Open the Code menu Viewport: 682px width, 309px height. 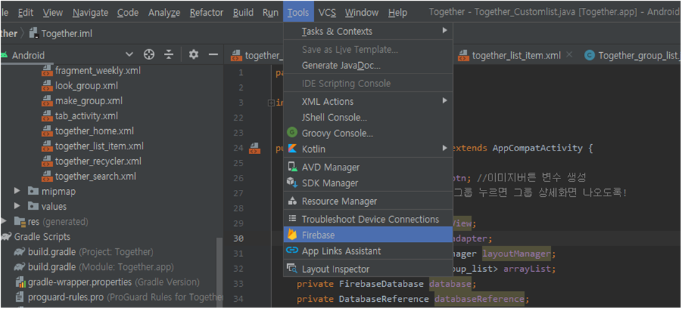128,13
